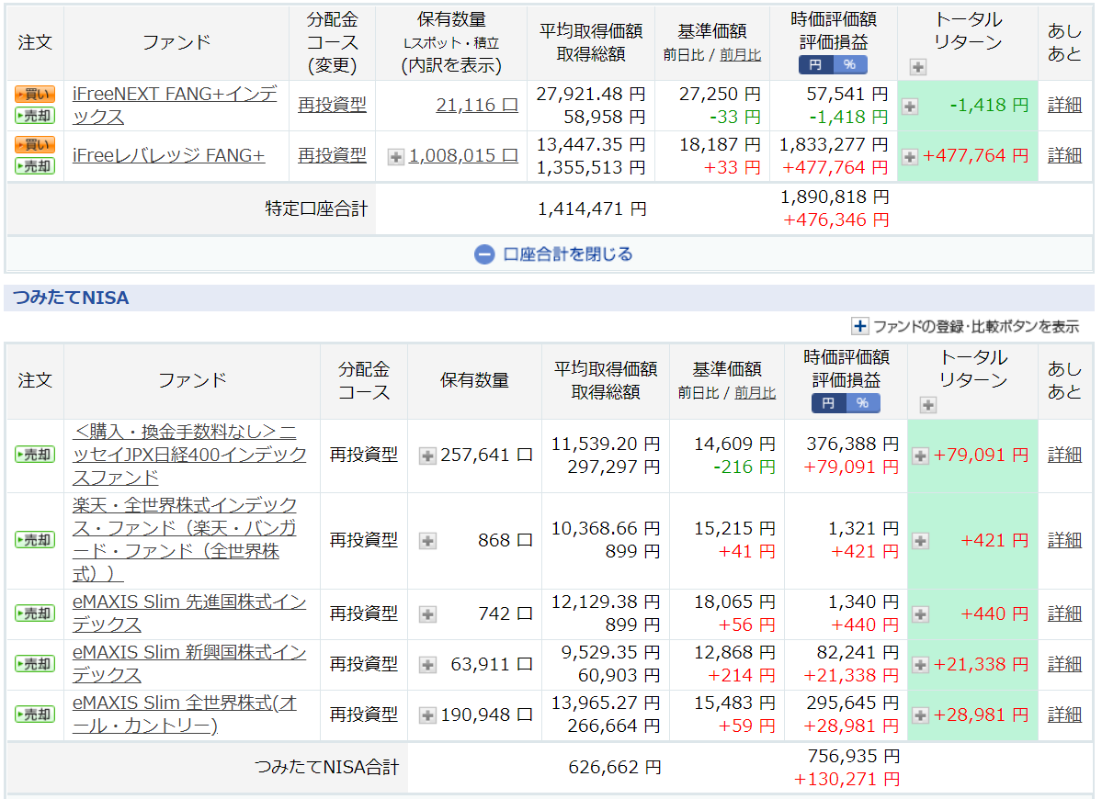This screenshot has width=1102, height=799.
Task: Click 売却 for eMAXIS Slim 全世界株式(オール・カントリー)
Action: 34,715
